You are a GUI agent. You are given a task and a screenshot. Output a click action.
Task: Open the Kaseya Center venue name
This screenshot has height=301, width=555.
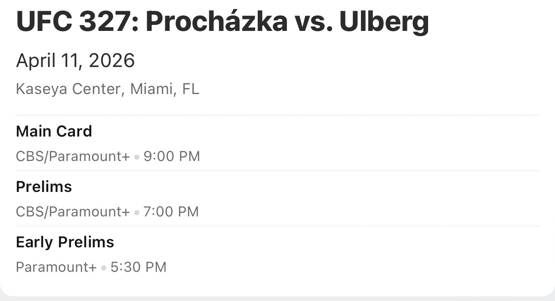click(68, 89)
